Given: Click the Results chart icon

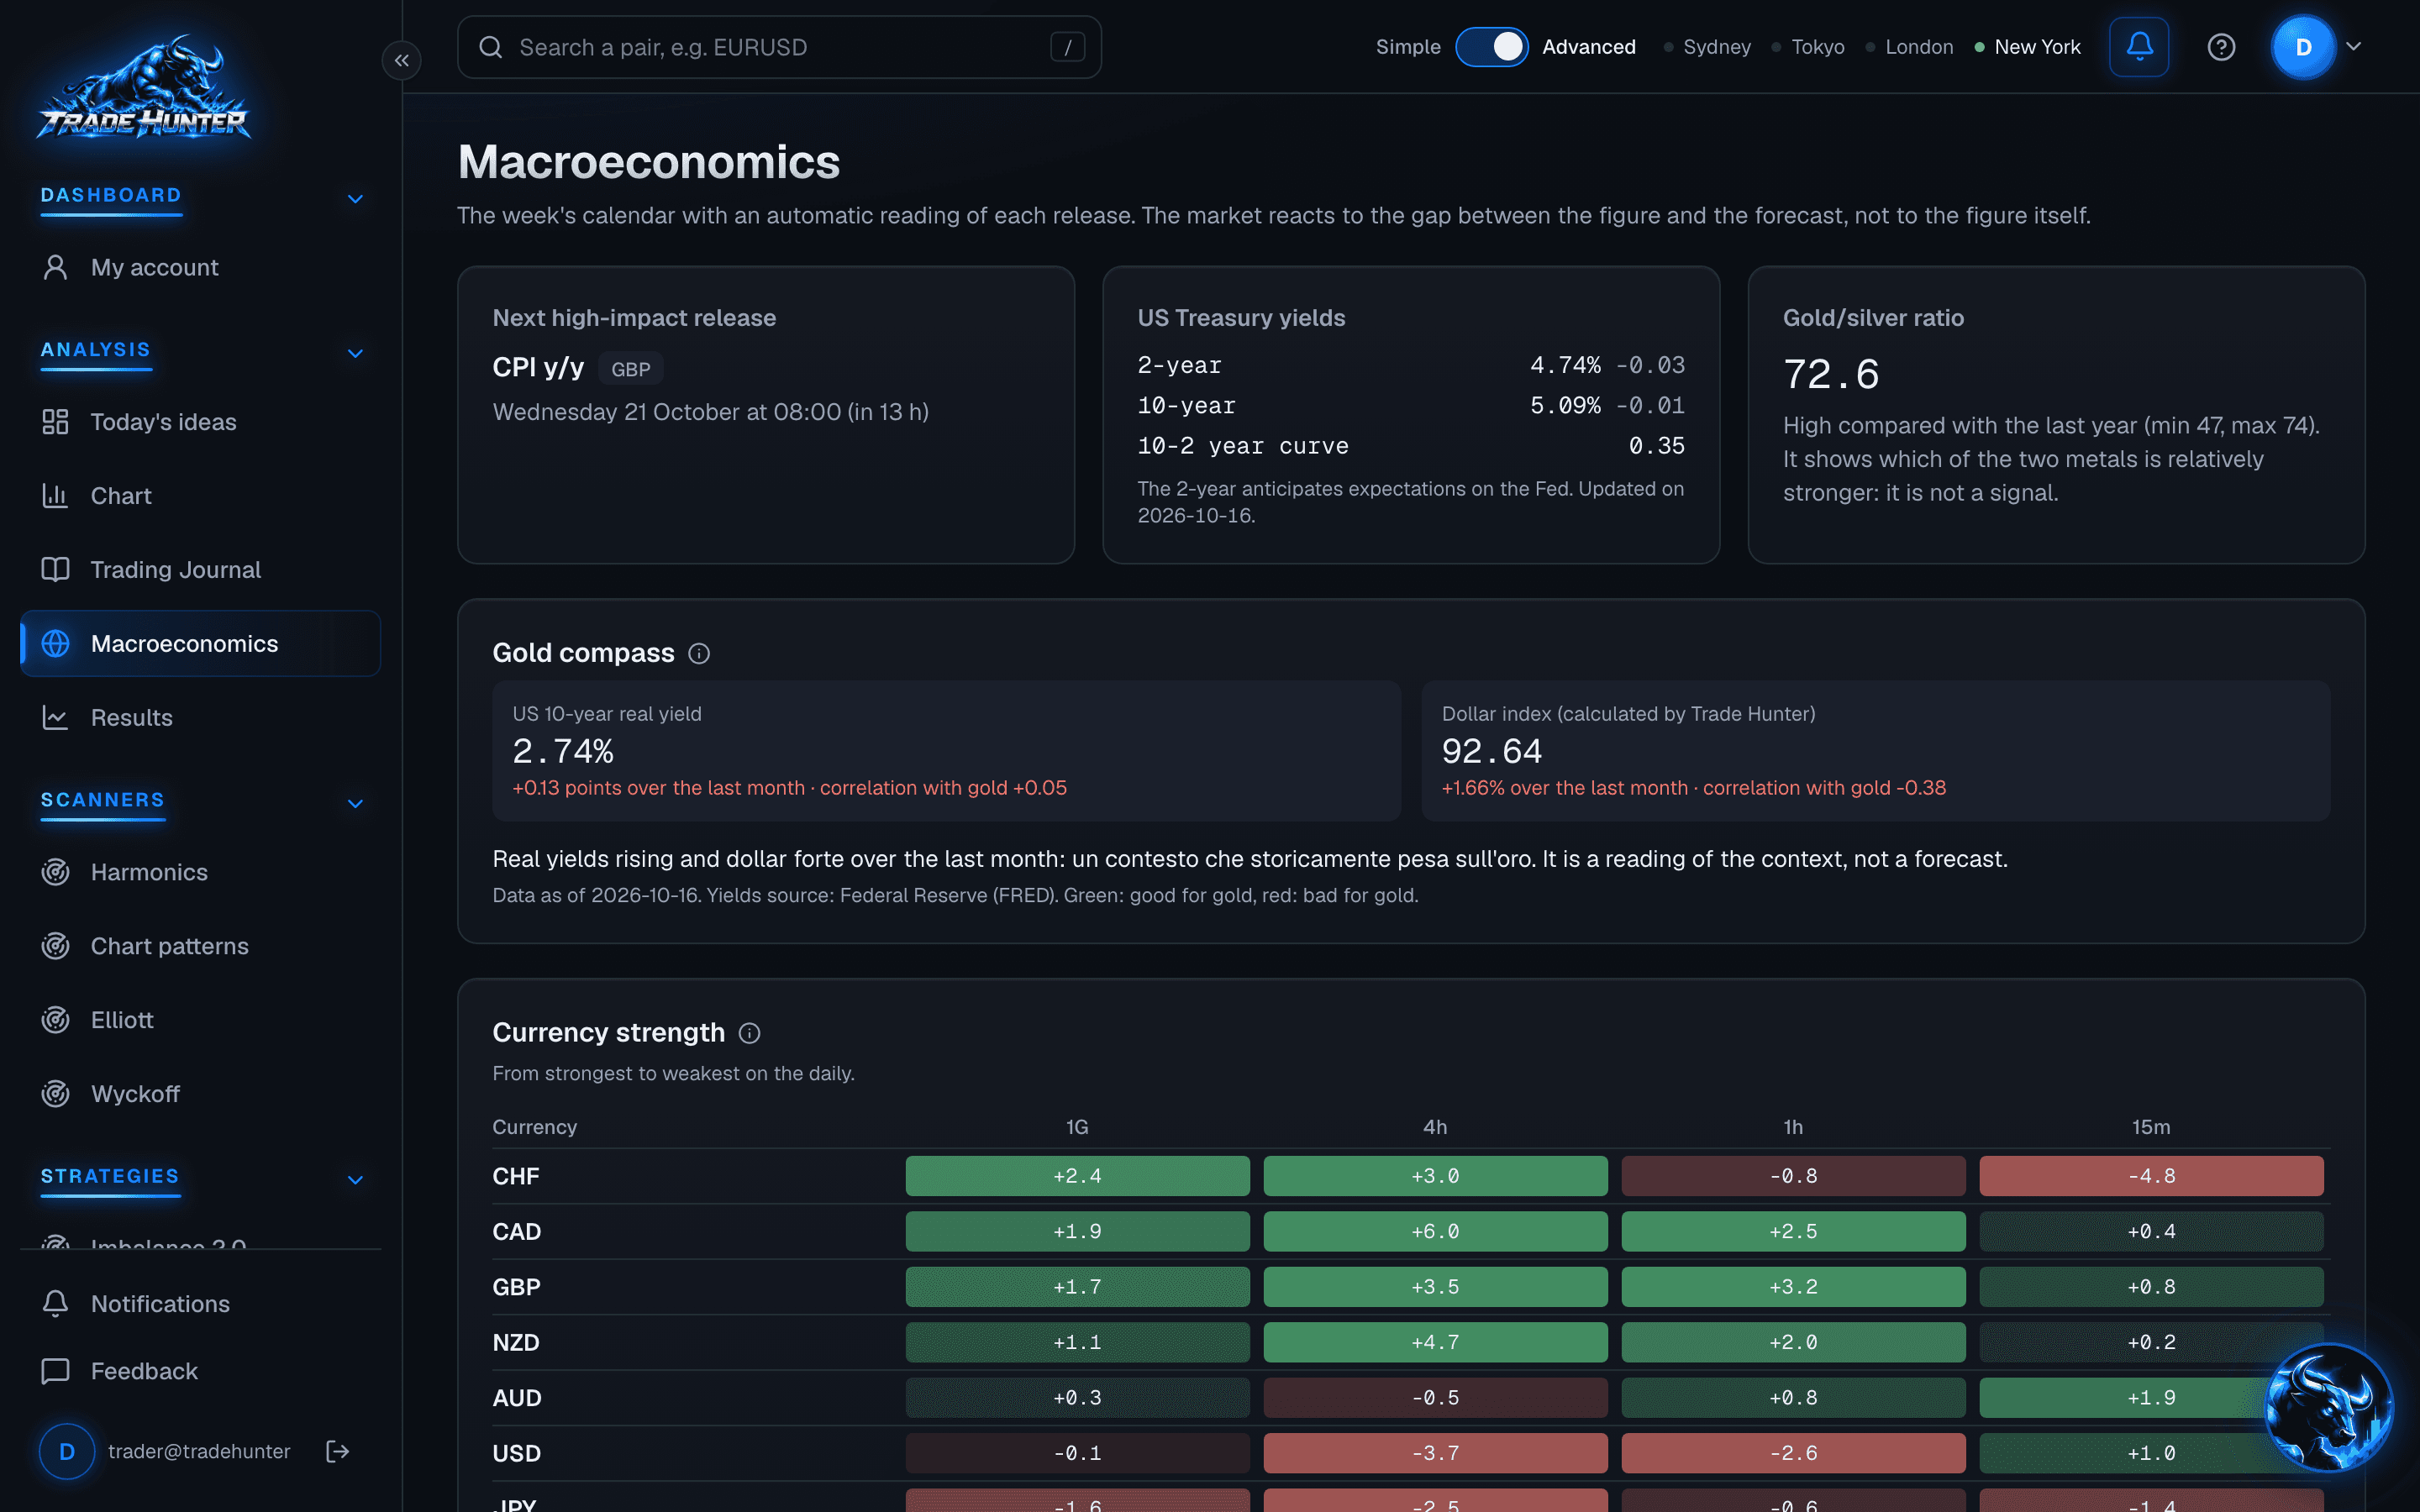Looking at the screenshot, I should pyautogui.click(x=55, y=718).
